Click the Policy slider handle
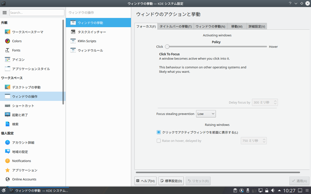The height and width of the screenshot is (194, 311). [x=167, y=47]
